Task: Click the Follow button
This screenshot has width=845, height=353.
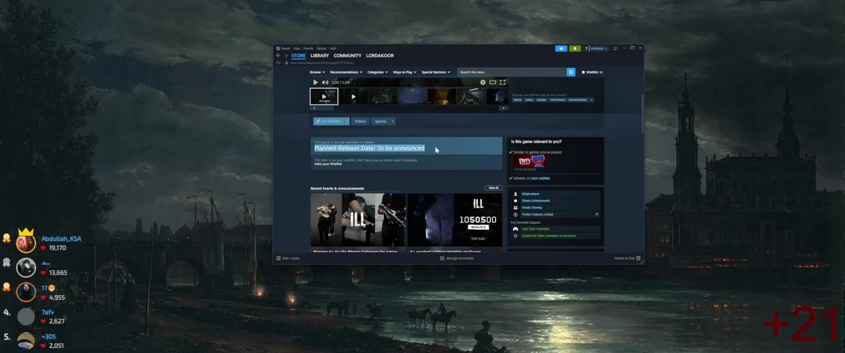Action: pyautogui.click(x=360, y=121)
